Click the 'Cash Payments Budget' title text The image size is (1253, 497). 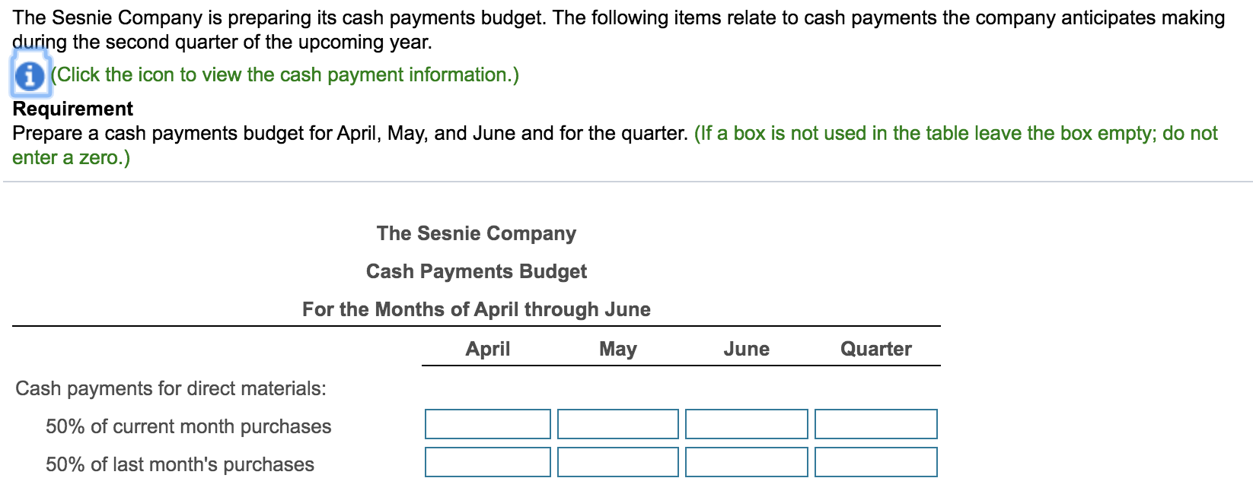477,271
